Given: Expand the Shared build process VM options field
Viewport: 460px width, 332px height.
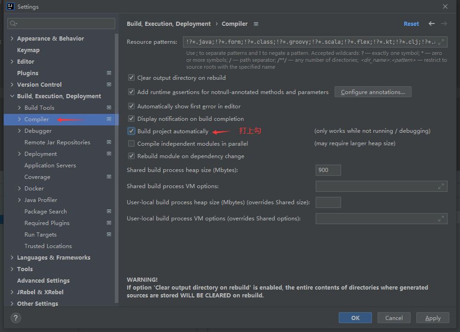Looking at the screenshot, I should (441, 186).
